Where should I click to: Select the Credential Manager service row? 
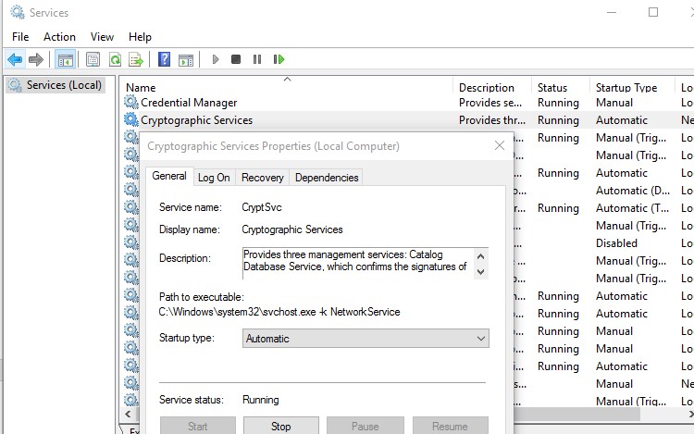point(189,103)
